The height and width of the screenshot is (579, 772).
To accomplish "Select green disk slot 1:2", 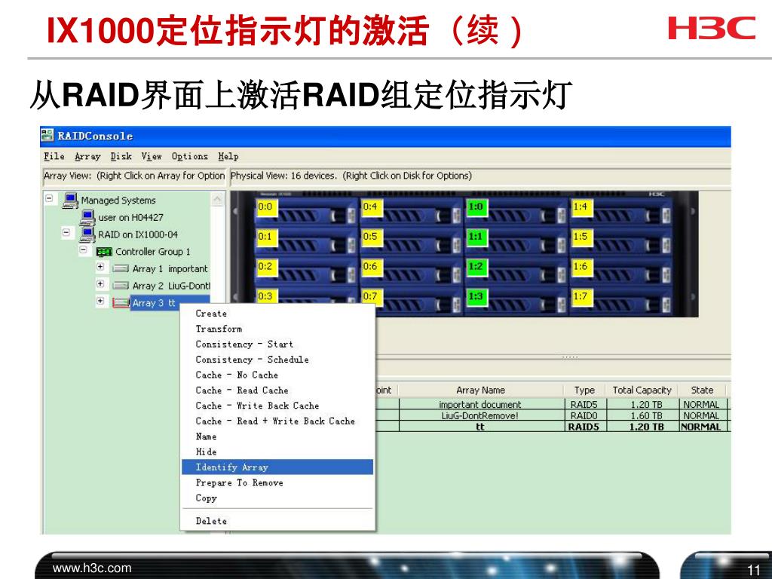I will pyautogui.click(x=476, y=266).
